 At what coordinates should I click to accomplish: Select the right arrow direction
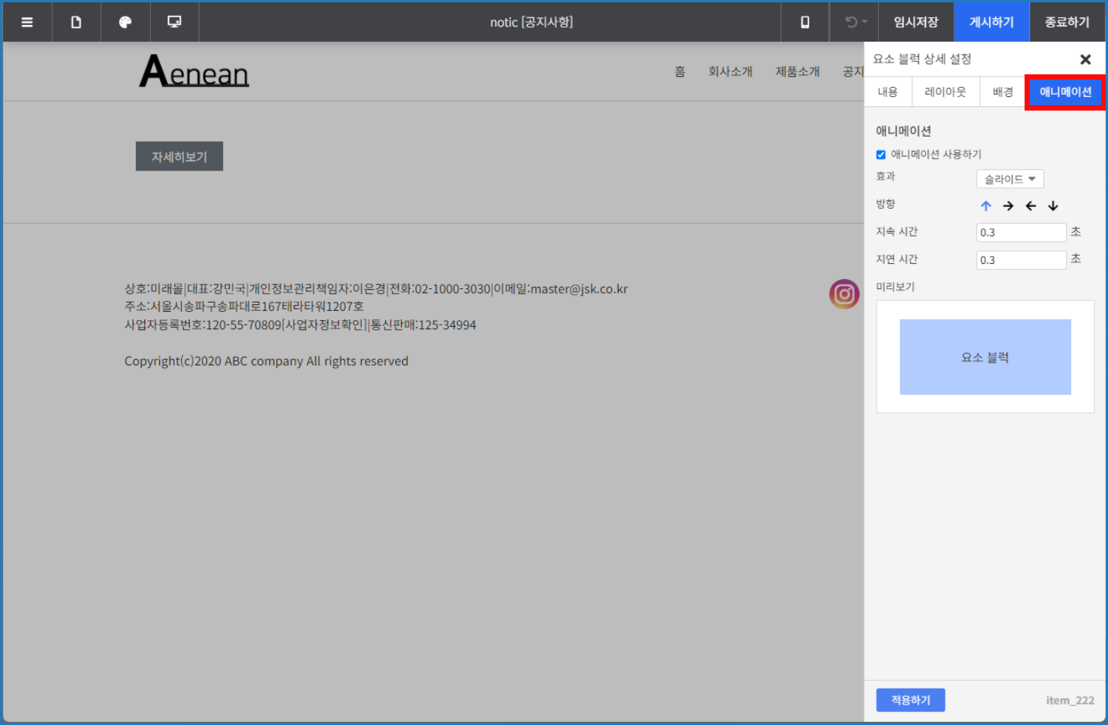coord(1008,206)
